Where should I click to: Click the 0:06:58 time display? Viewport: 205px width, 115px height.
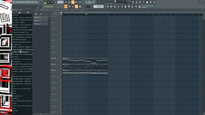[90, 2]
